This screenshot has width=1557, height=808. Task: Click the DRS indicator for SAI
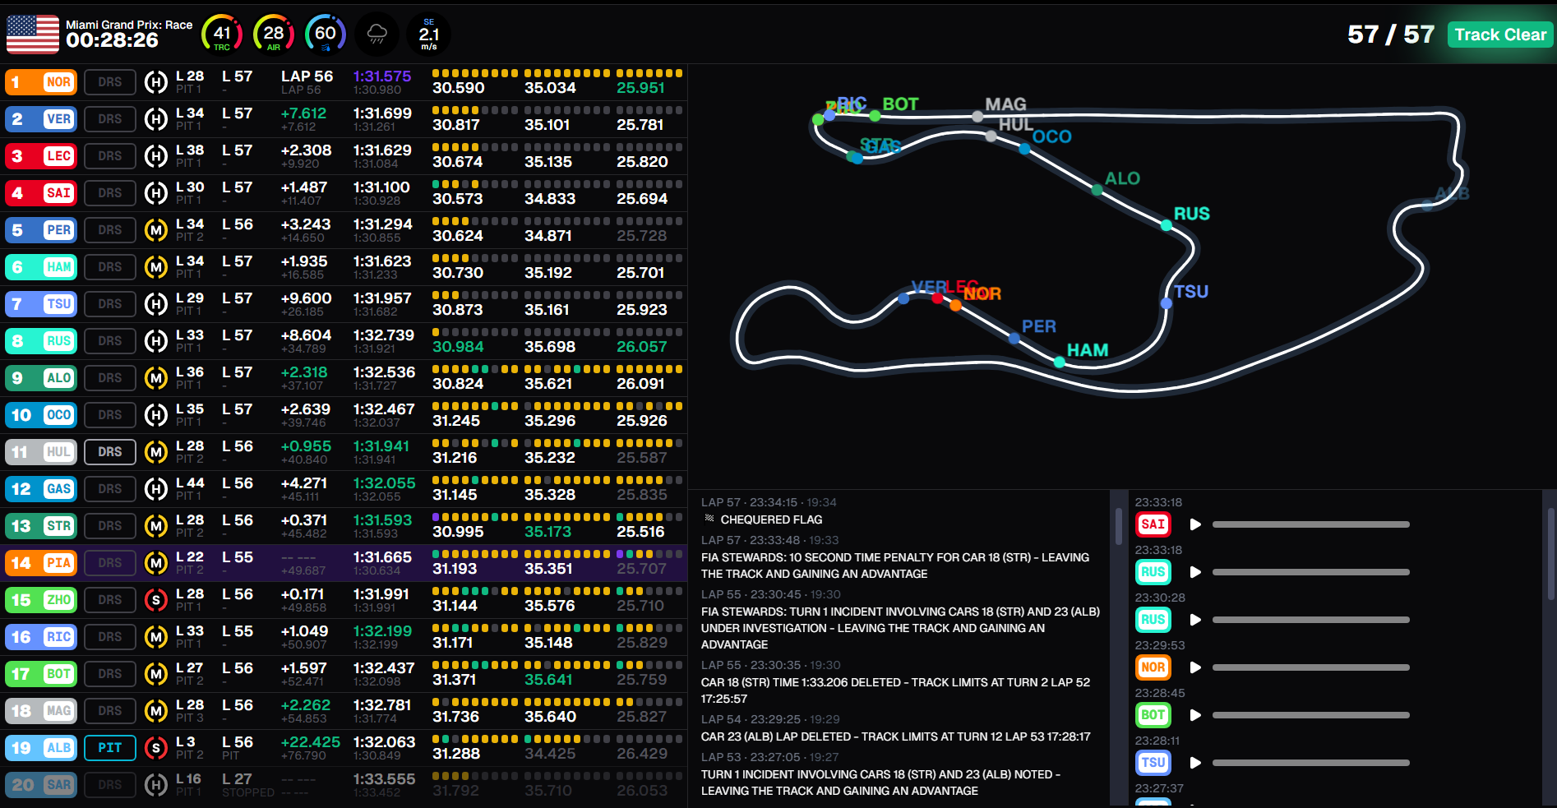pyautogui.click(x=110, y=193)
